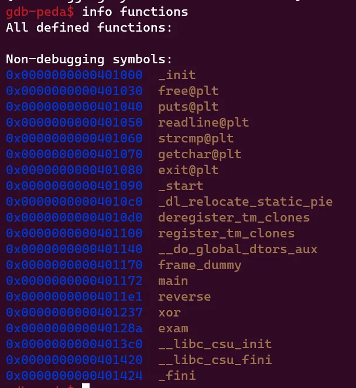356x388 pixels.
Task: Click the exit@plt entry
Action: 189,170
